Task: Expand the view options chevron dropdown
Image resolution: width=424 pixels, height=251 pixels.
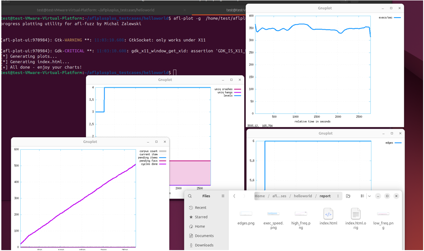Action: [x=369, y=196]
